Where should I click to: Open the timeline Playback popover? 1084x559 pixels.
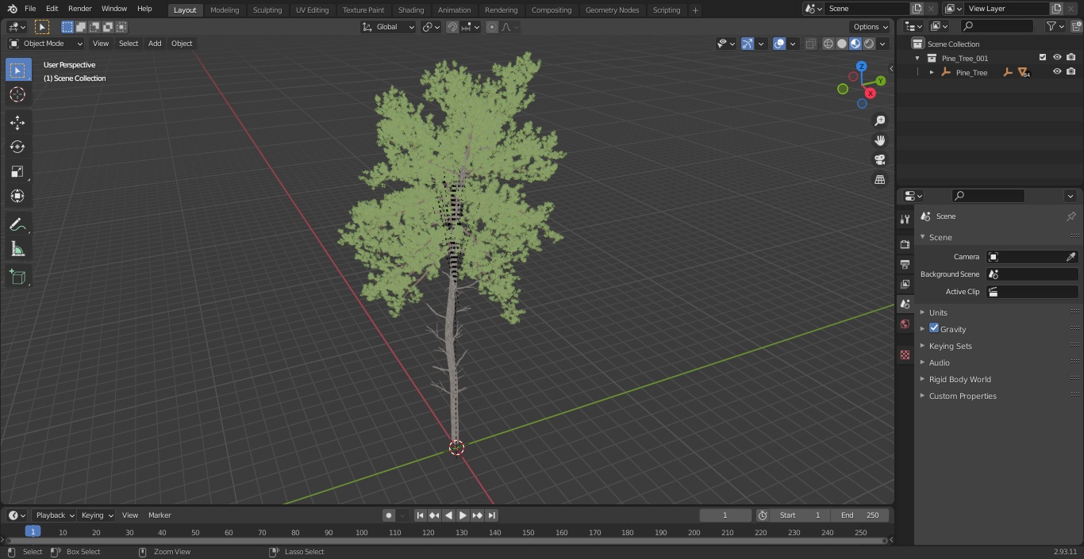tap(54, 515)
